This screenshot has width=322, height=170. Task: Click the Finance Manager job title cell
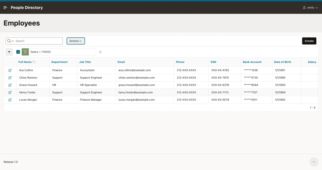91,100
